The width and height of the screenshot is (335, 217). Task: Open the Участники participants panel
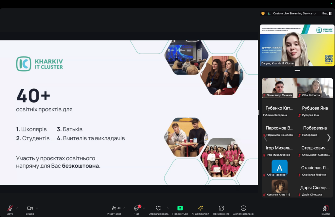pos(114,210)
